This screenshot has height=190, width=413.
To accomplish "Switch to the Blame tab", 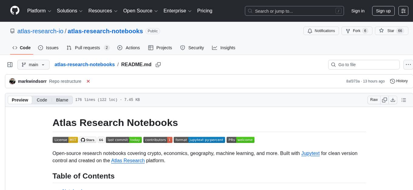I will click(x=62, y=100).
